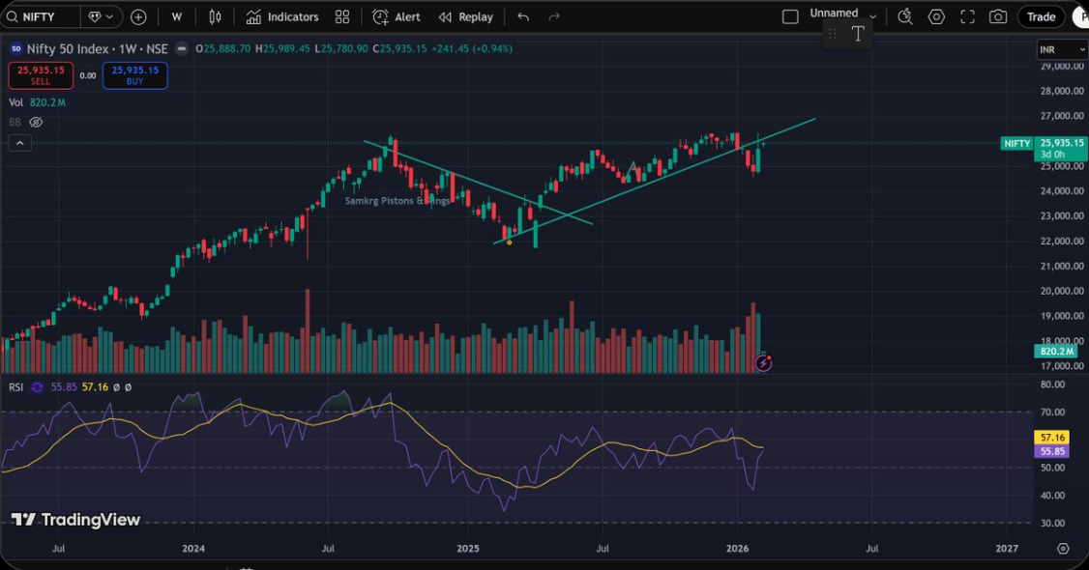This screenshot has width=1089, height=570.
Task: Click the low price L25,780.90 value
Action: coord(341,48)
